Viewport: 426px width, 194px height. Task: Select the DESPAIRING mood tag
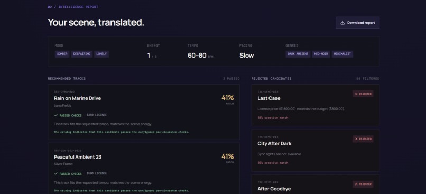pos(82,54)
